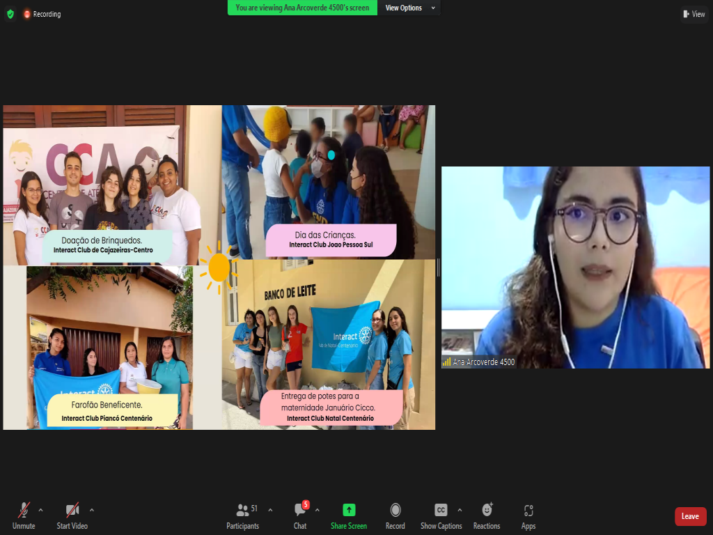Expand the caption options chevron
Viewport: 713px width, 535px height.
tap(460, 509)
